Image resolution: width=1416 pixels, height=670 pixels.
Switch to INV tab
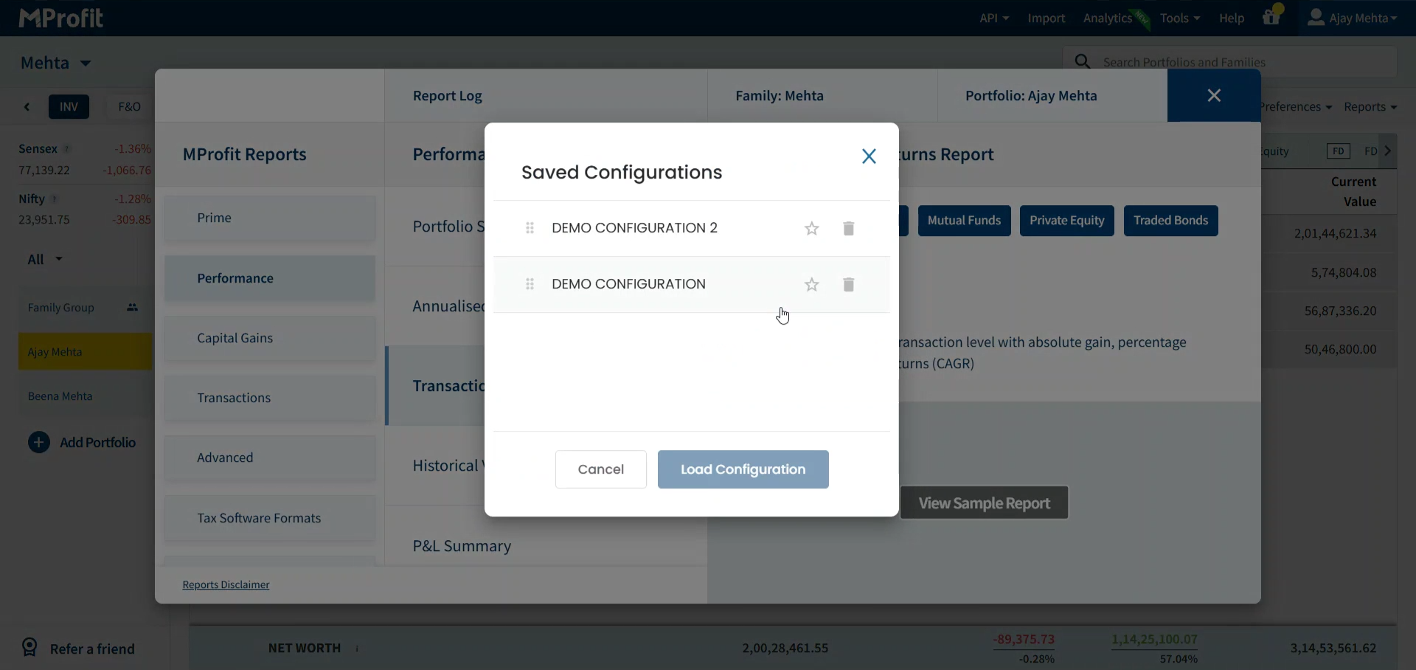pos(69,107)
